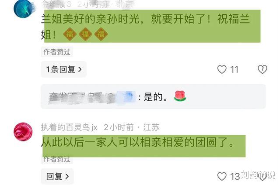This screenshot has height=185, width=280.
Task: Like the comment with 11 likes
Action: [x=222, y=69]
